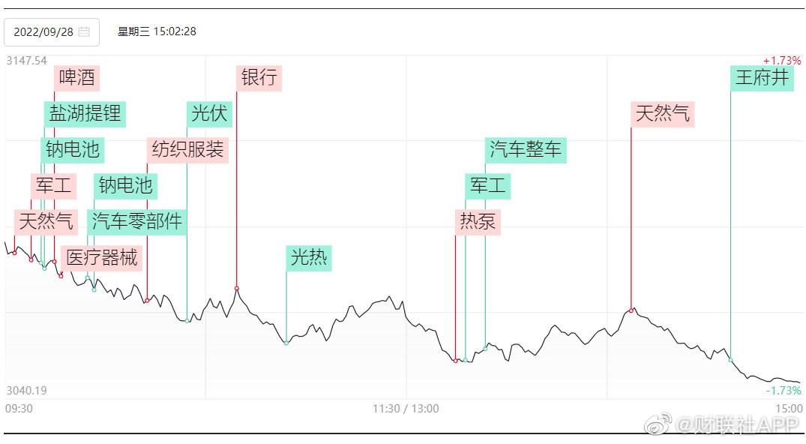This screenshot has width=806, height=444.
Task: Select the 汽车整车 label
Action: (526, 150)
